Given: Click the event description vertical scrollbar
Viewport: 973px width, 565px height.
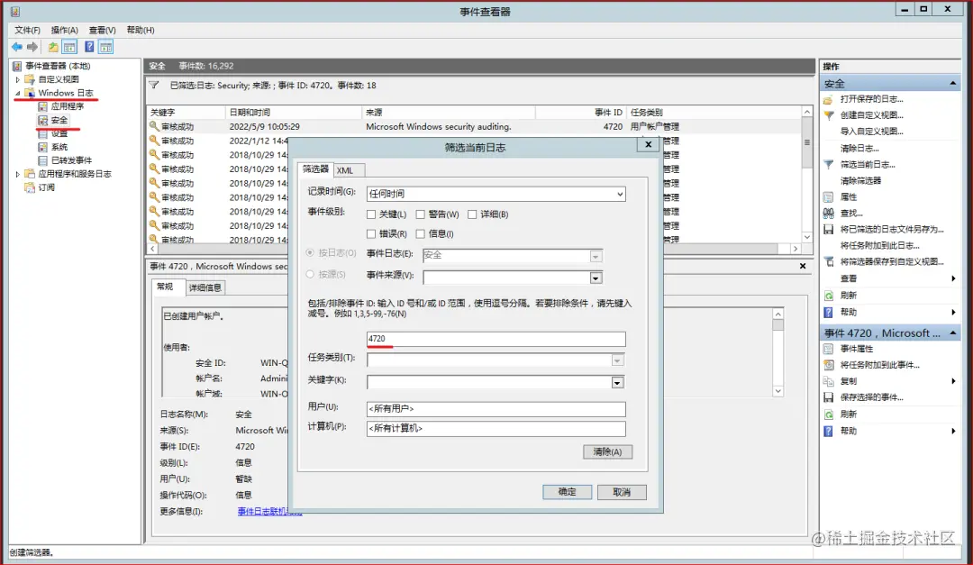Looking at the screenshot, I should 777,352.
